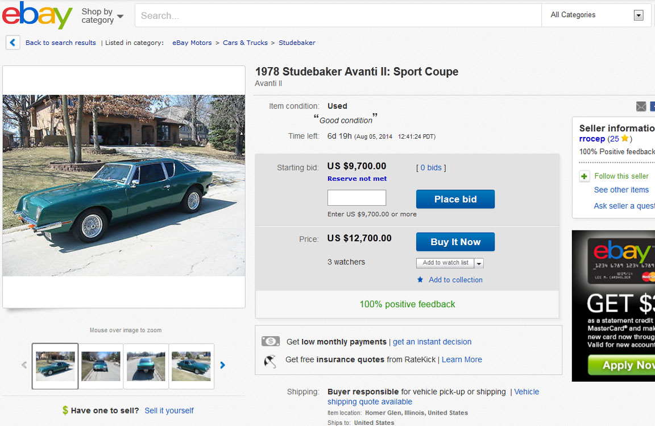Viewport: 655px width, 426px height.
Task: Click the bid amount input field
Action: [356, 198]
